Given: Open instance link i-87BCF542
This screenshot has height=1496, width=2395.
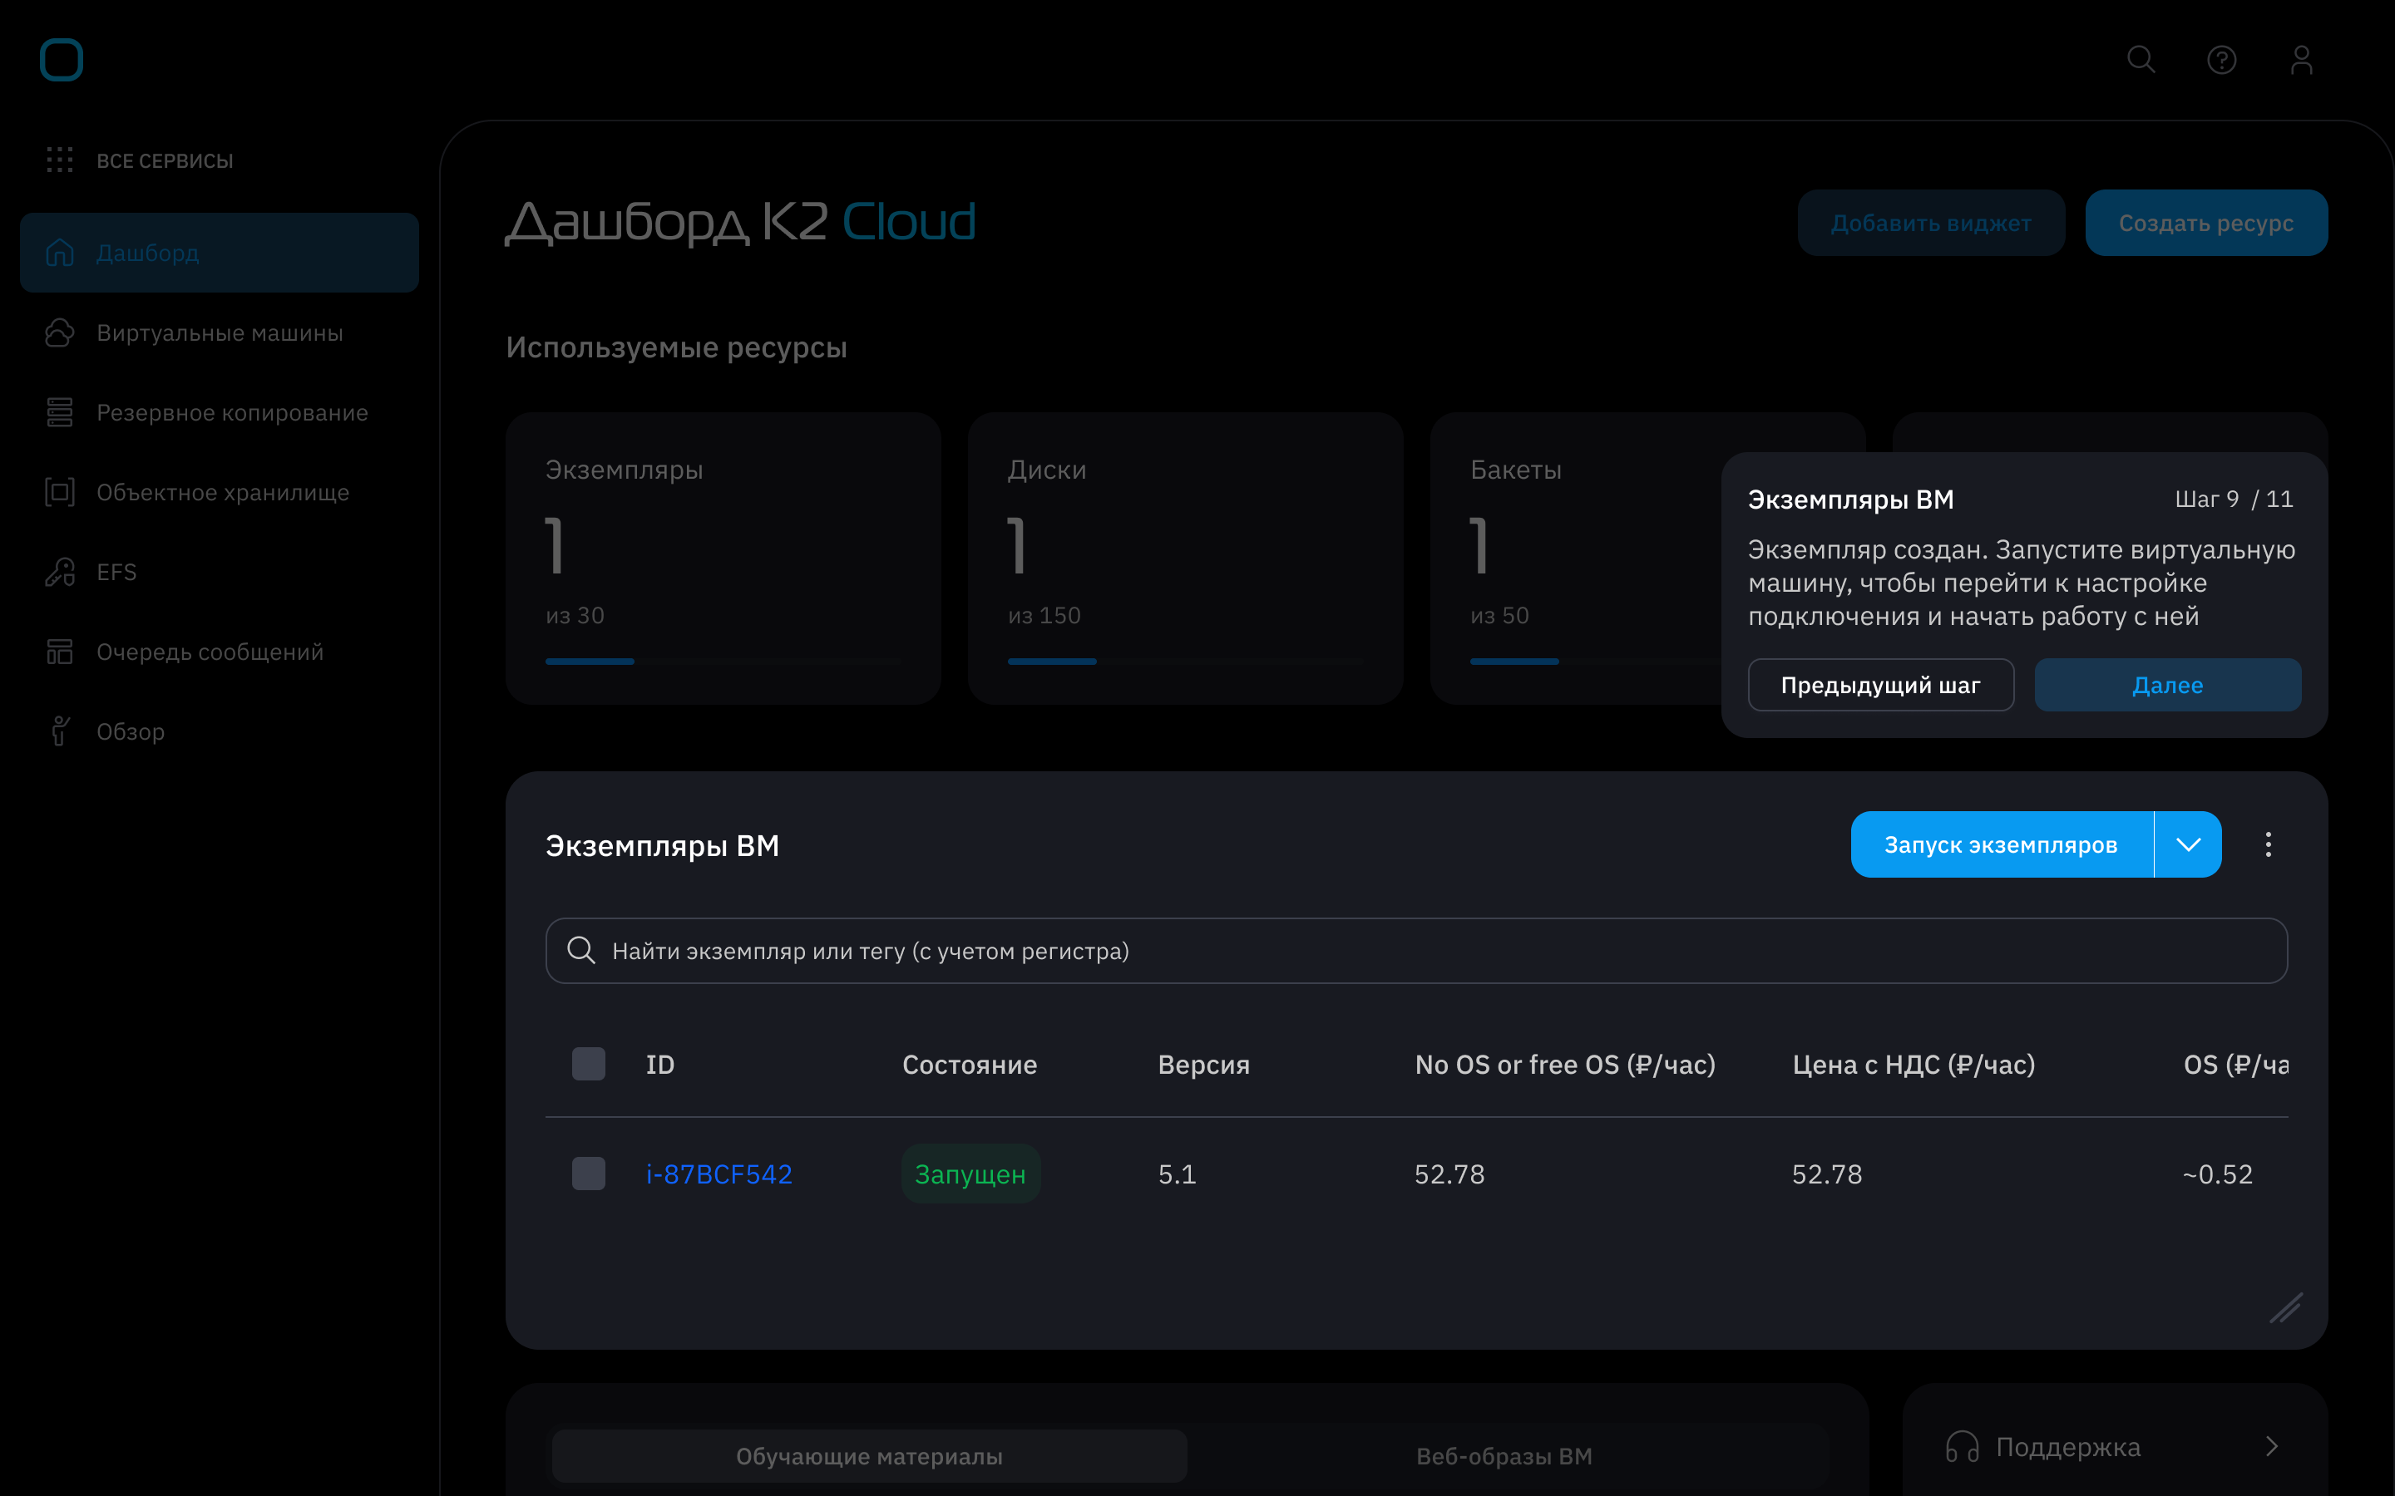Looking at the screenshot, I should 719,1174.
